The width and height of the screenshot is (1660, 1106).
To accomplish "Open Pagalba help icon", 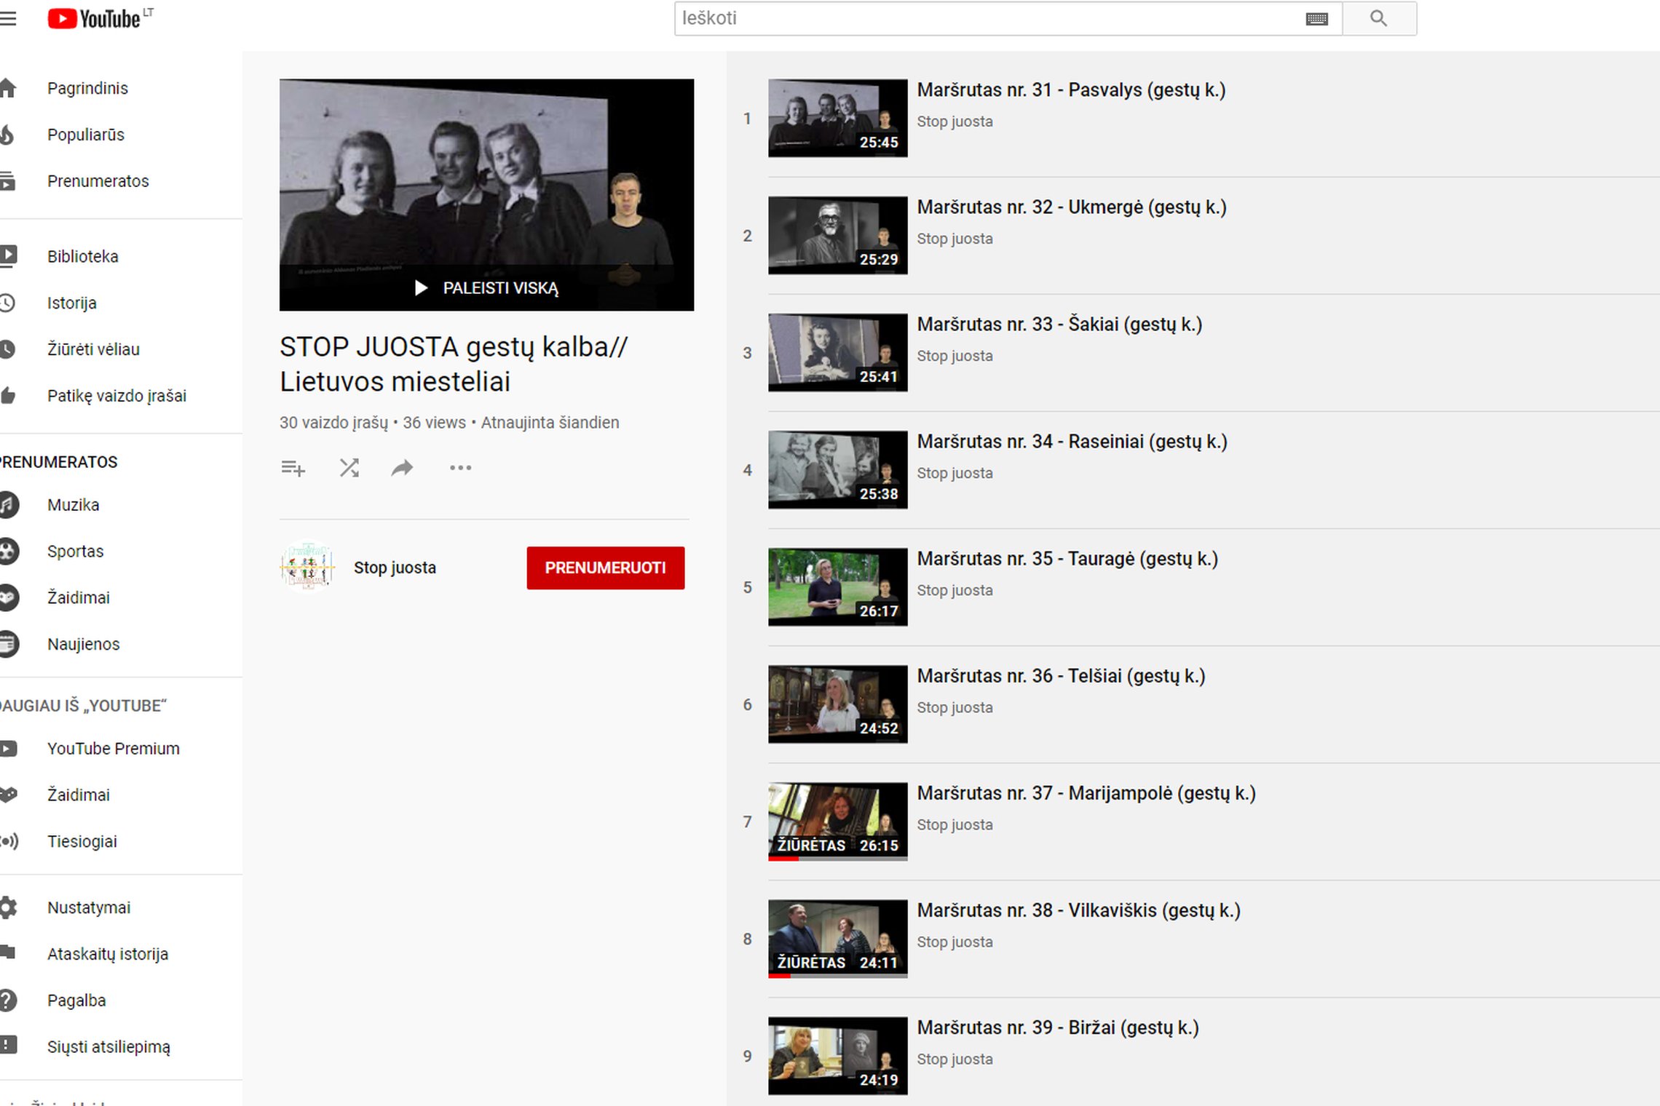I will click(x=7, y=1000).
